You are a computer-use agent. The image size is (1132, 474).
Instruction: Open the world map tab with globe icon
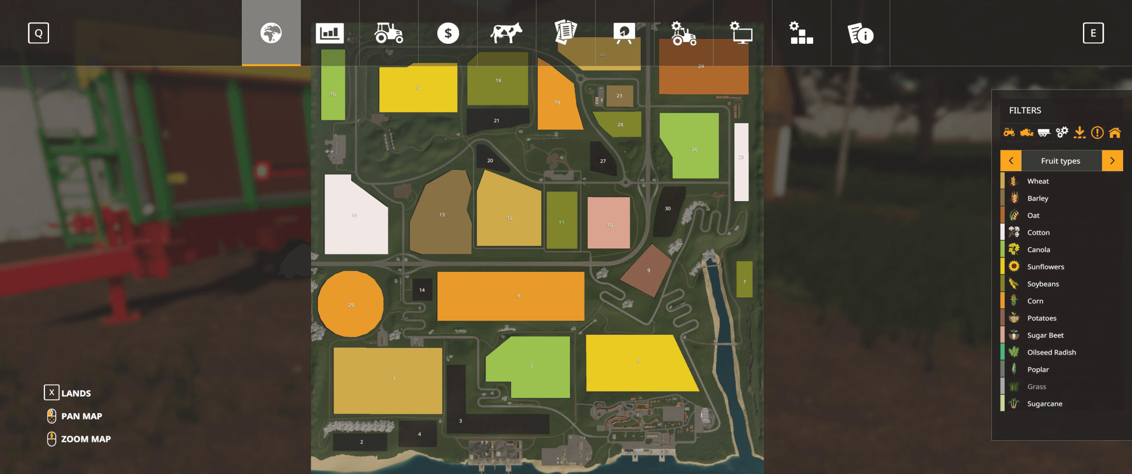tap(271, 33)
